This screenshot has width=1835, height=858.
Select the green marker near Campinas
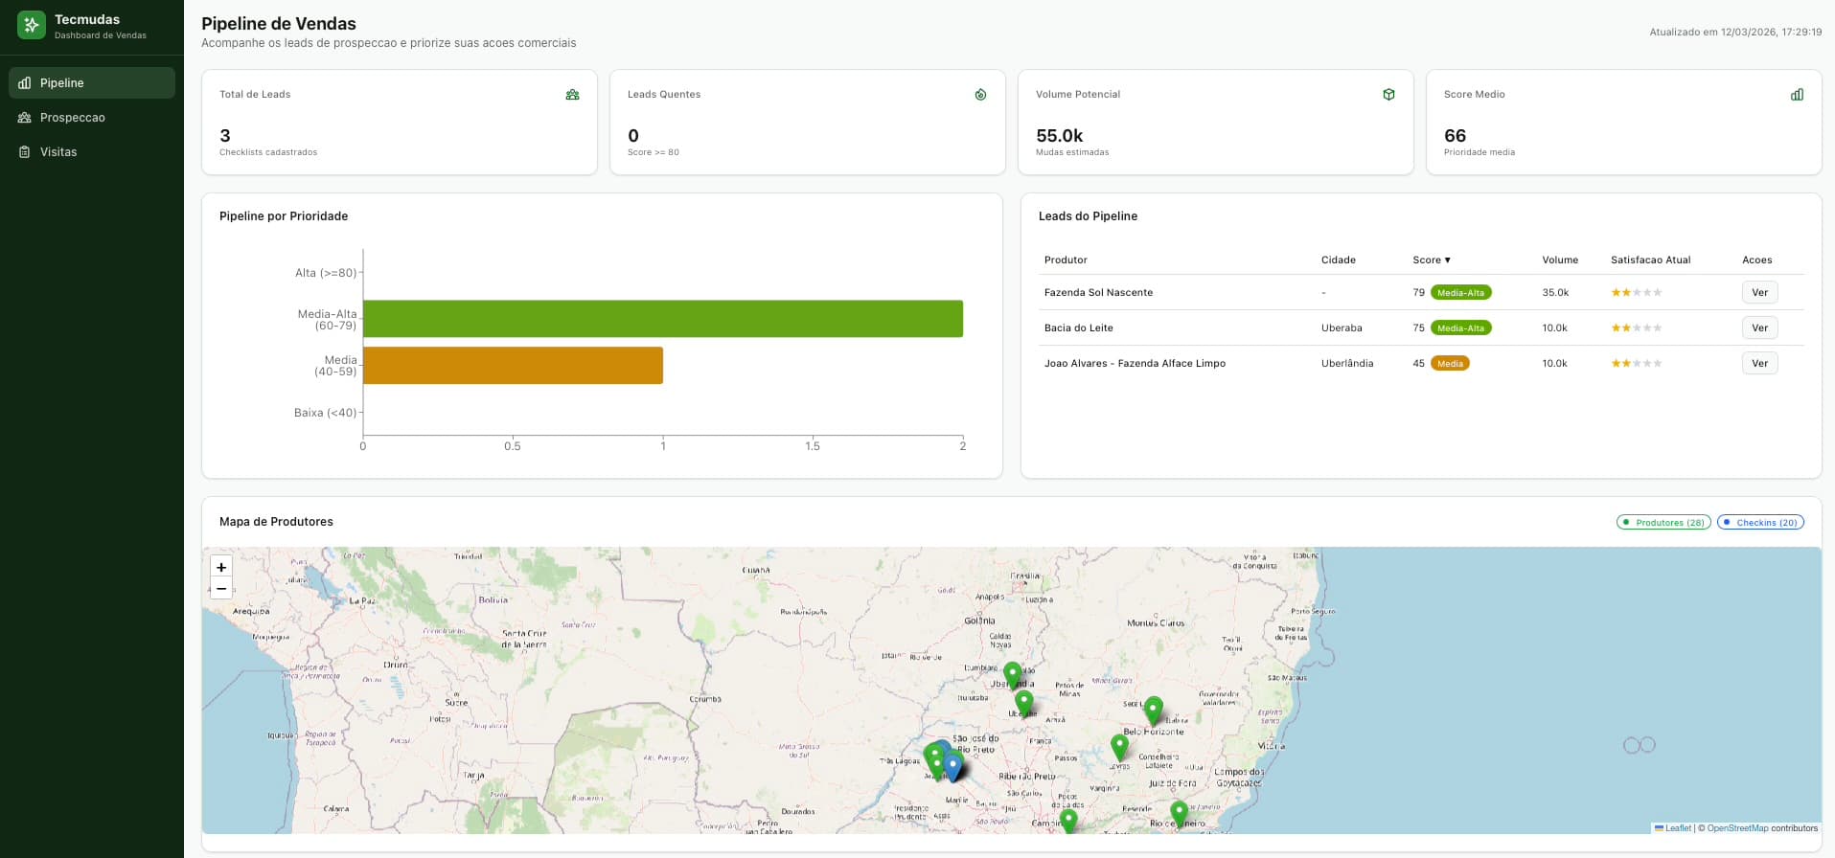point(1068,820)
